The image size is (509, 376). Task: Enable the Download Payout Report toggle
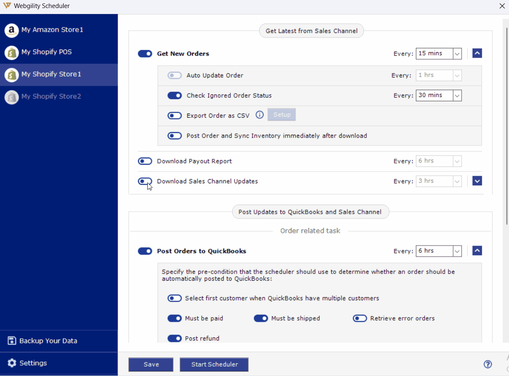click(145, 161)
